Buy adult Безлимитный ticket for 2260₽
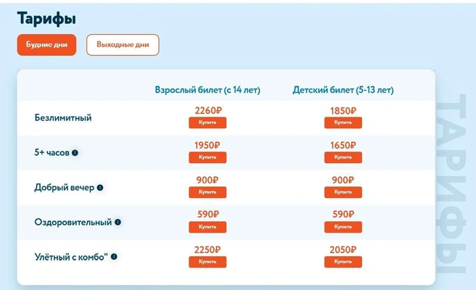The height and width of the screenshot is (290, 476). 208,123
